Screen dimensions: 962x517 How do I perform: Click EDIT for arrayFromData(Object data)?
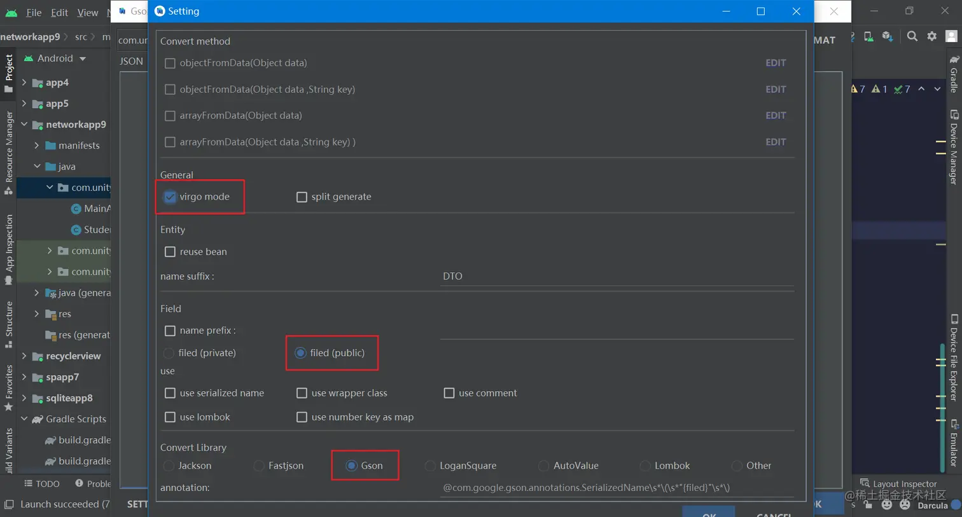click(x=776, y=116)
